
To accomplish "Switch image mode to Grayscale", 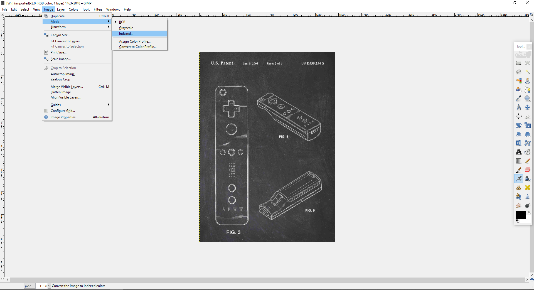I will [x=126, y=28].
